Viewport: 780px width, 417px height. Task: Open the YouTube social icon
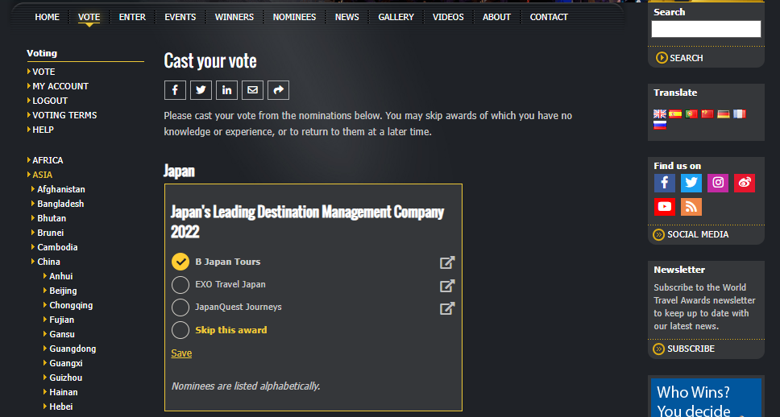(x=664, y=207)
